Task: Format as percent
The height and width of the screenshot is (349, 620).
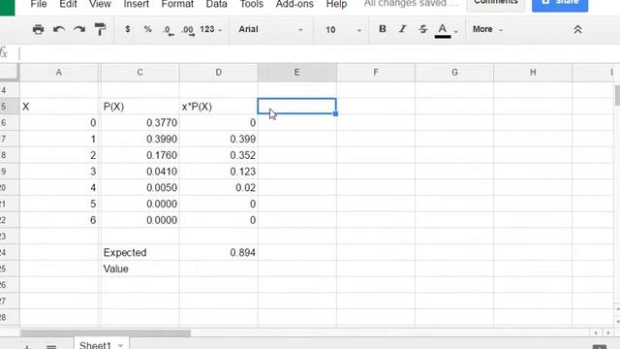Action: pyautogui.click(x=147, y=29)
